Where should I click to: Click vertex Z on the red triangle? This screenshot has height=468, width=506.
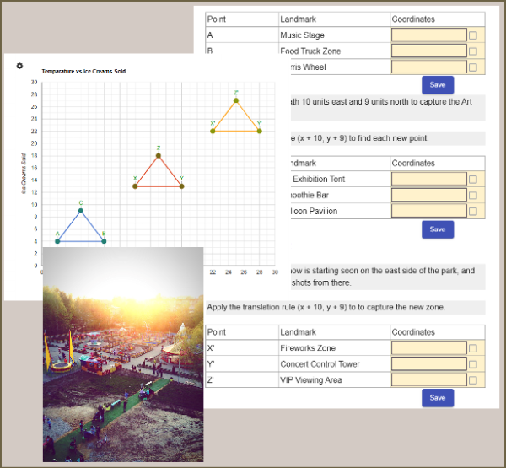(x=158, y=155)
